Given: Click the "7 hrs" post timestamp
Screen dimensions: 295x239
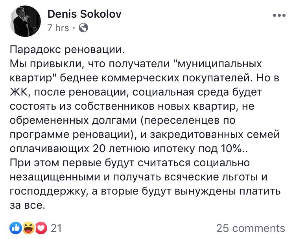Looking at the screenshot, I should [x=58, y=28].
